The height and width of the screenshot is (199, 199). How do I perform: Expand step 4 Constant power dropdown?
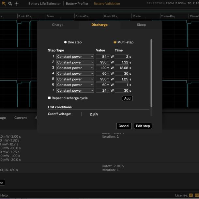pyautogui.click(x=75, y=74)
